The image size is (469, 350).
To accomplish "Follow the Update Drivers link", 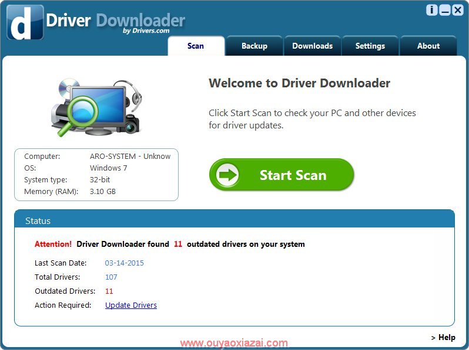I will (131, 305).
